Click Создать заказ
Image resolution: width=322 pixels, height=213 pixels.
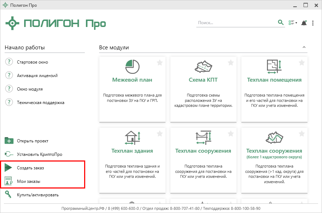click(x=30, y=168)
